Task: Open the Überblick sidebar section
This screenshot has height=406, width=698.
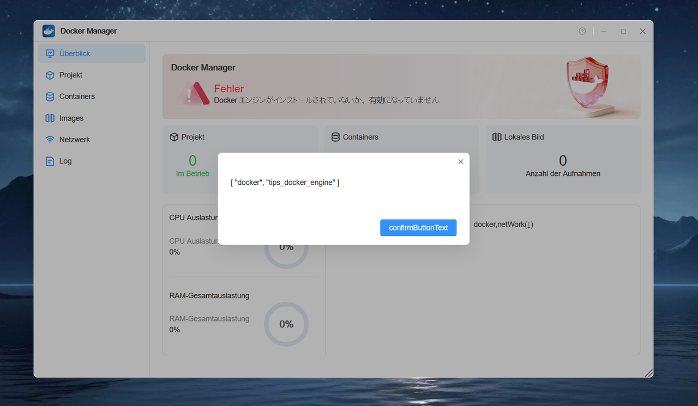Action: point(92,53)
